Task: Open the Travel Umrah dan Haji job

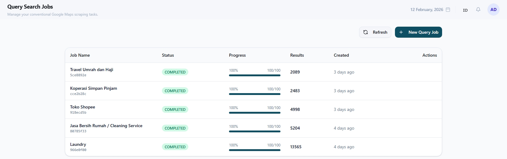Action: click(92, 70)
